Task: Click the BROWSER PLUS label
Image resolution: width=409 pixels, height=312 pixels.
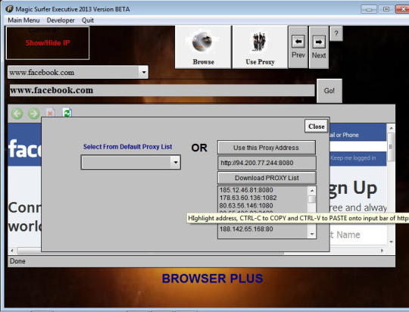Action: pyautogui.click(x=212, y=279)
